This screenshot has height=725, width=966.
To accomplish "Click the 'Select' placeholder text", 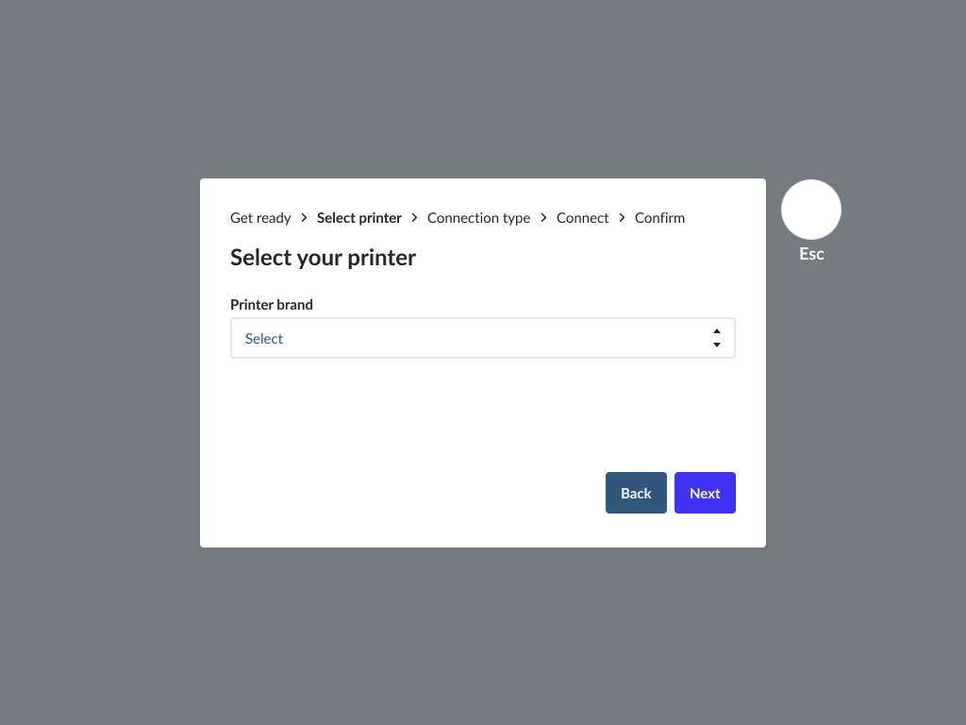I will 264,339.
